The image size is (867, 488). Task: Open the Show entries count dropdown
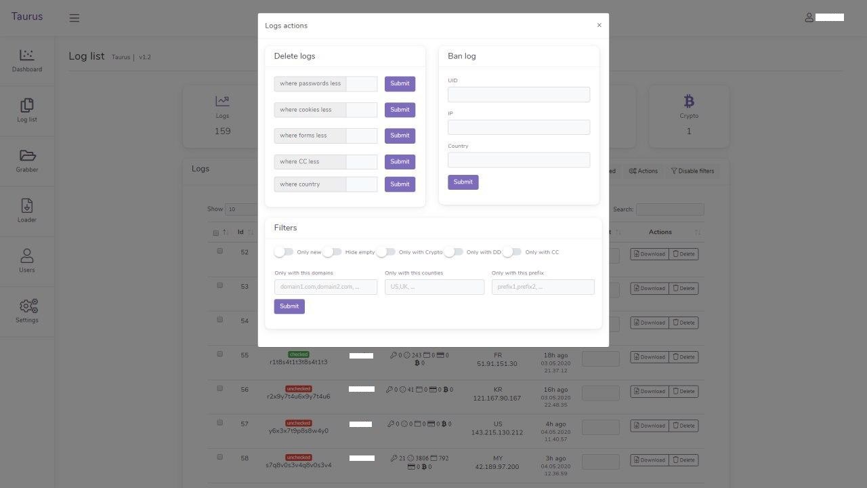[241, 209]
